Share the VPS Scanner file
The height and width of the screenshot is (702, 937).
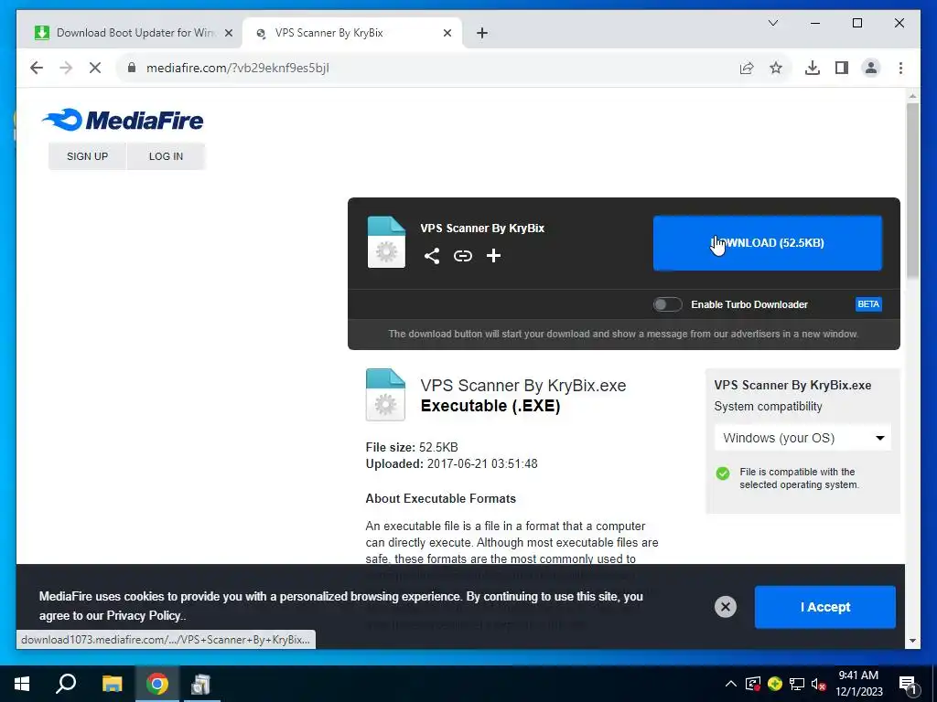432,256
